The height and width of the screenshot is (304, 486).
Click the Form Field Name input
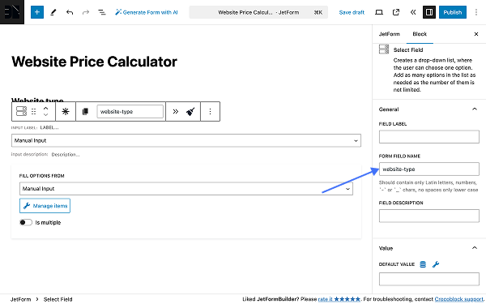[429, 169]
